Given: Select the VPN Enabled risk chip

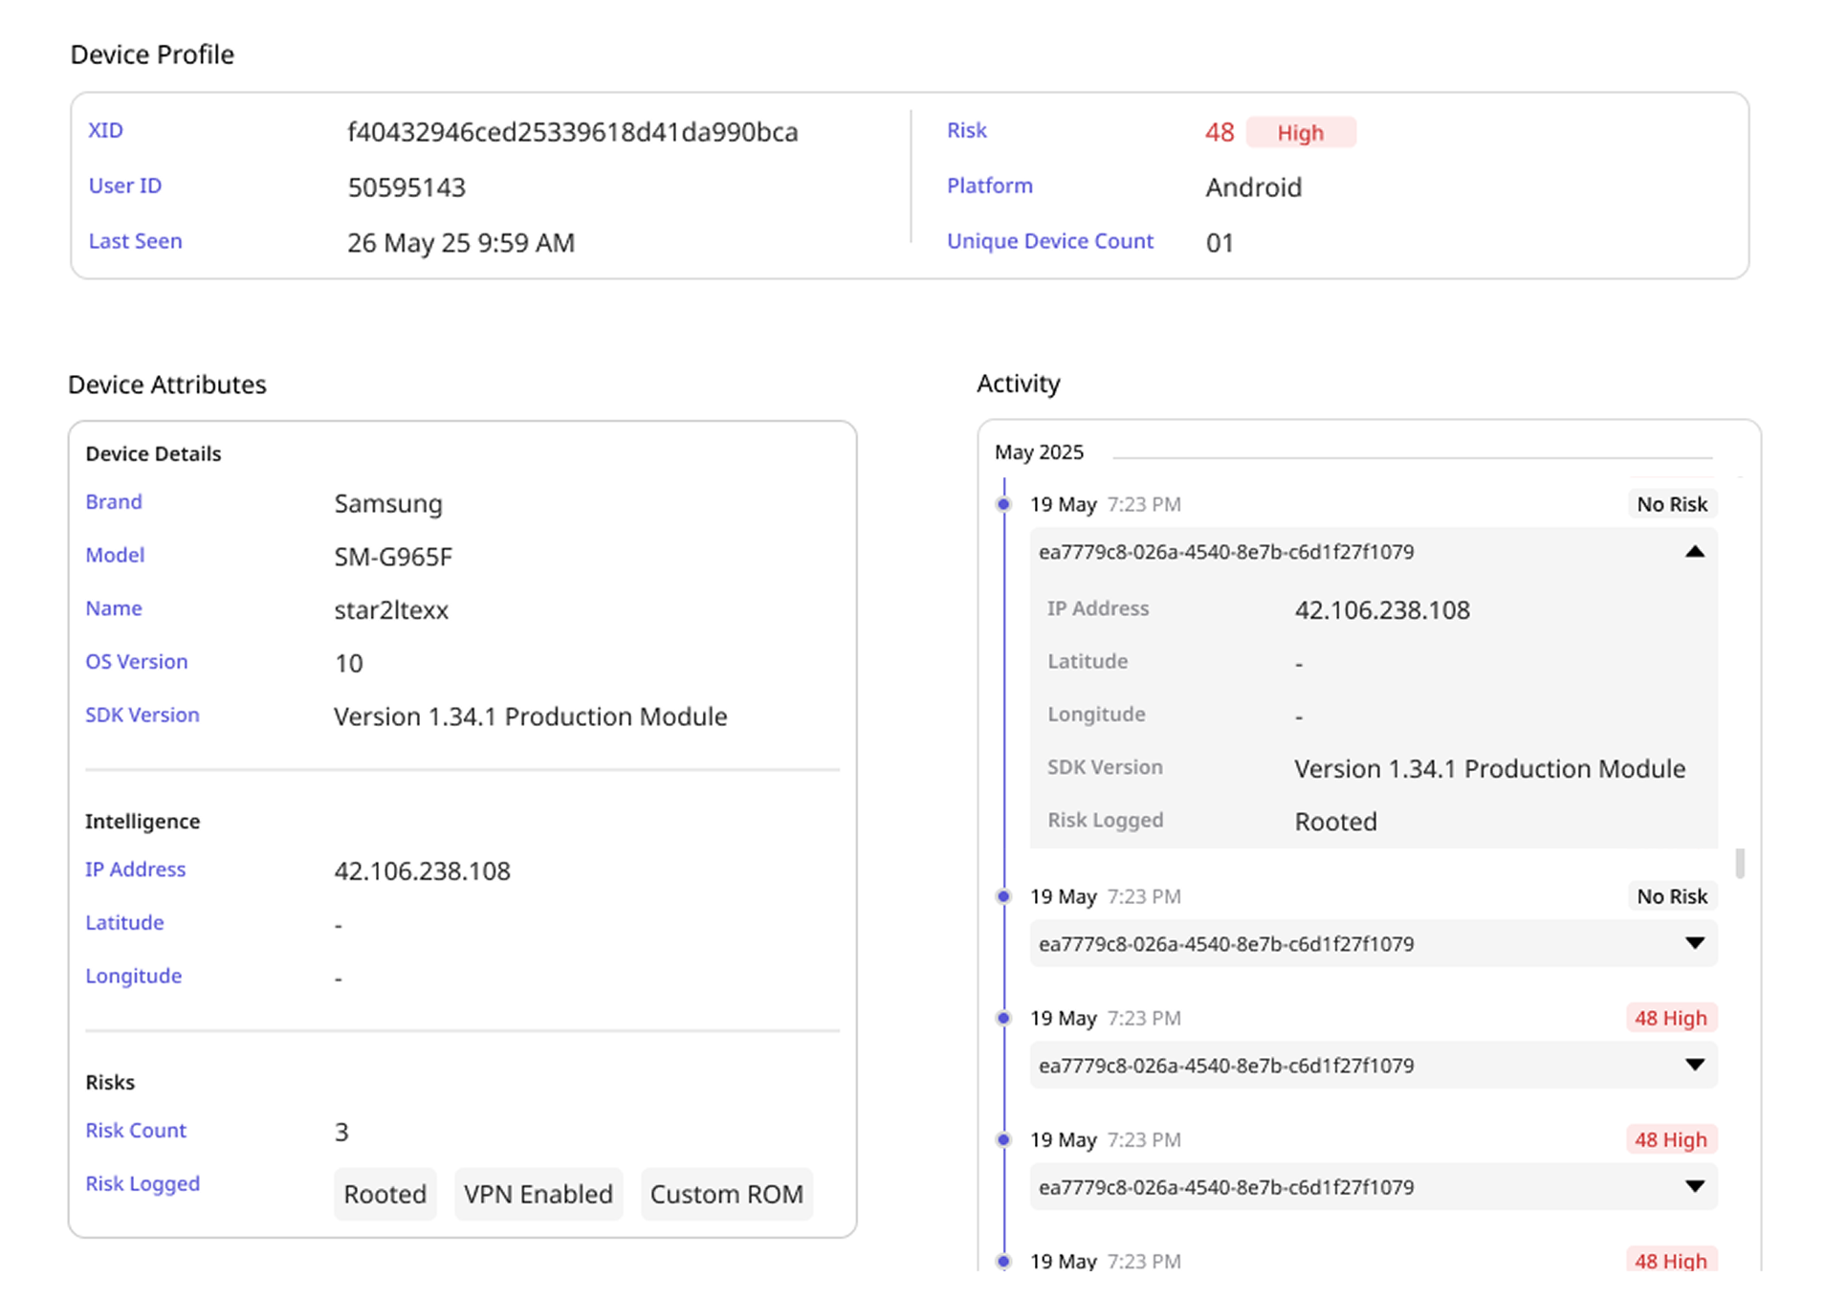Looking at the screenshot, I should pyautogui.click(x=538, y=1194).
